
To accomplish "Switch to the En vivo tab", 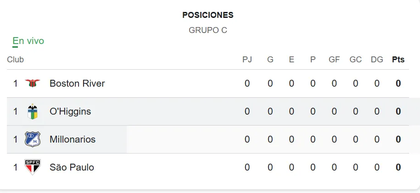I will point(28,41).
